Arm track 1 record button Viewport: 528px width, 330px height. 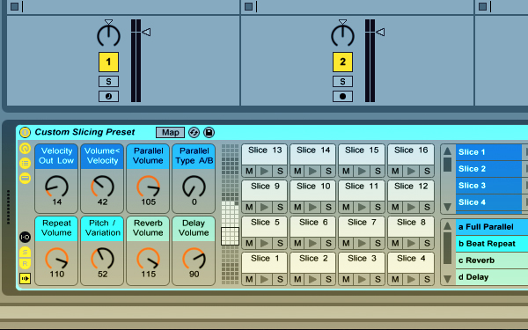tap(108, 96)
